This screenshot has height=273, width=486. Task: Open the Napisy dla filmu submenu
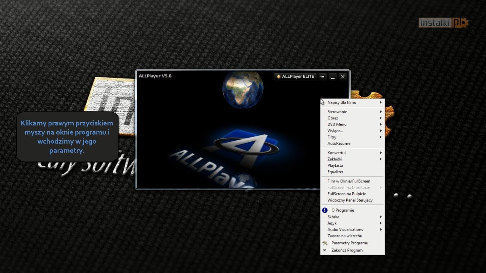pyautogui.click(x=352, y=102)
